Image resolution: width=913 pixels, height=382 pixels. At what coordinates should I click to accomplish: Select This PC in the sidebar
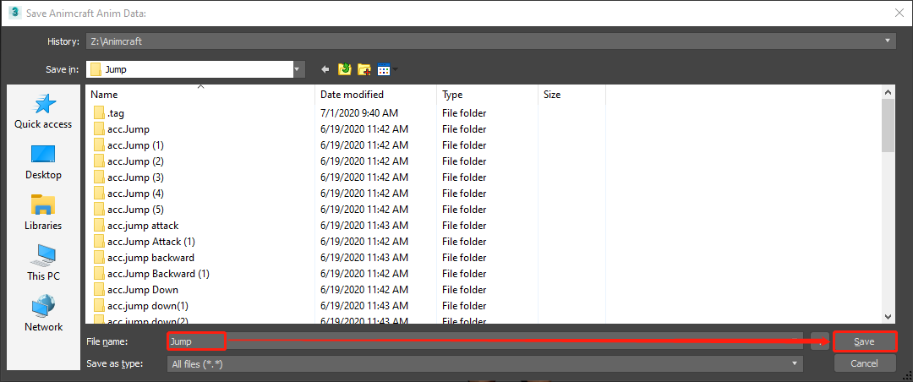click(x=43, y=263)
